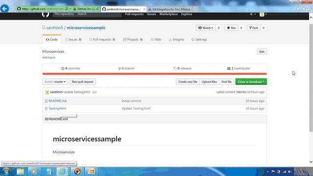Open Windows Explorer from taskbar
Viewport: 313px width, 176px height.
[21, 172]
